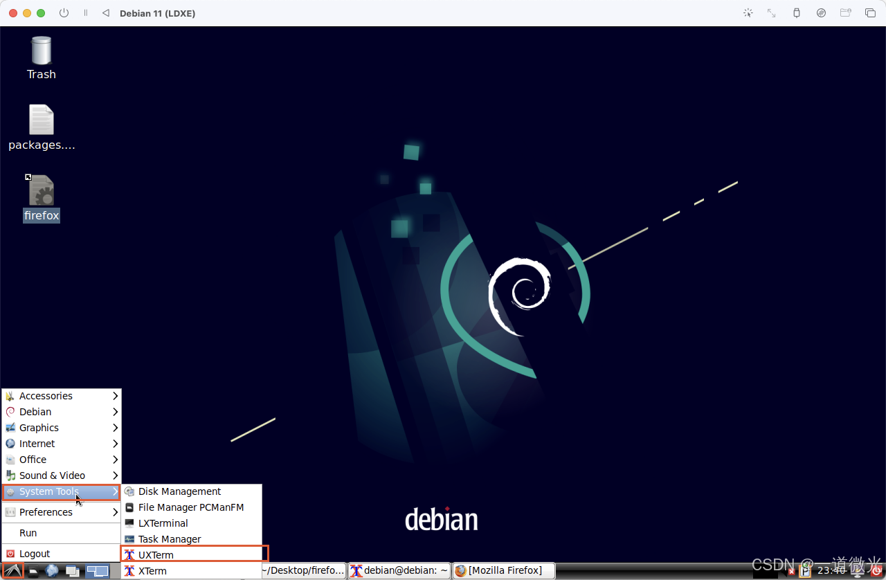Expand arrow next to Sound & Video
The width and height of the screenshot is (886, 580).
[116, 475]
